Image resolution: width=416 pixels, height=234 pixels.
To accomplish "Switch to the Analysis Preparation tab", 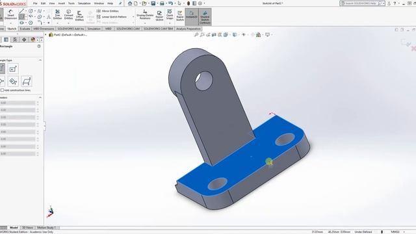I will [188, 29].
